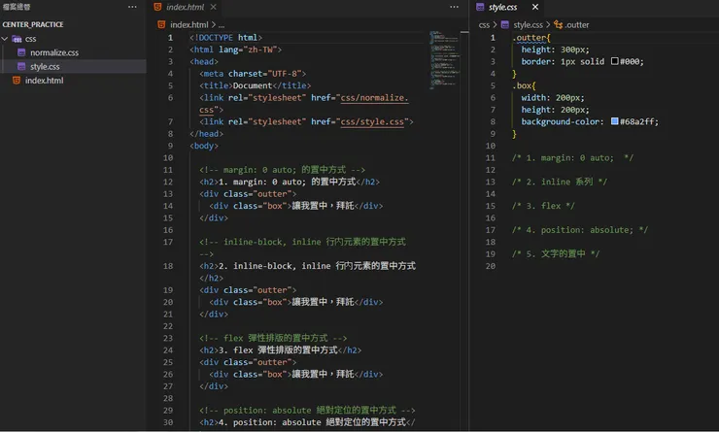
Task: Click the HTML5 icon in index.html breadcrumb
Action: pyautogui.click(x=161, y=24)
